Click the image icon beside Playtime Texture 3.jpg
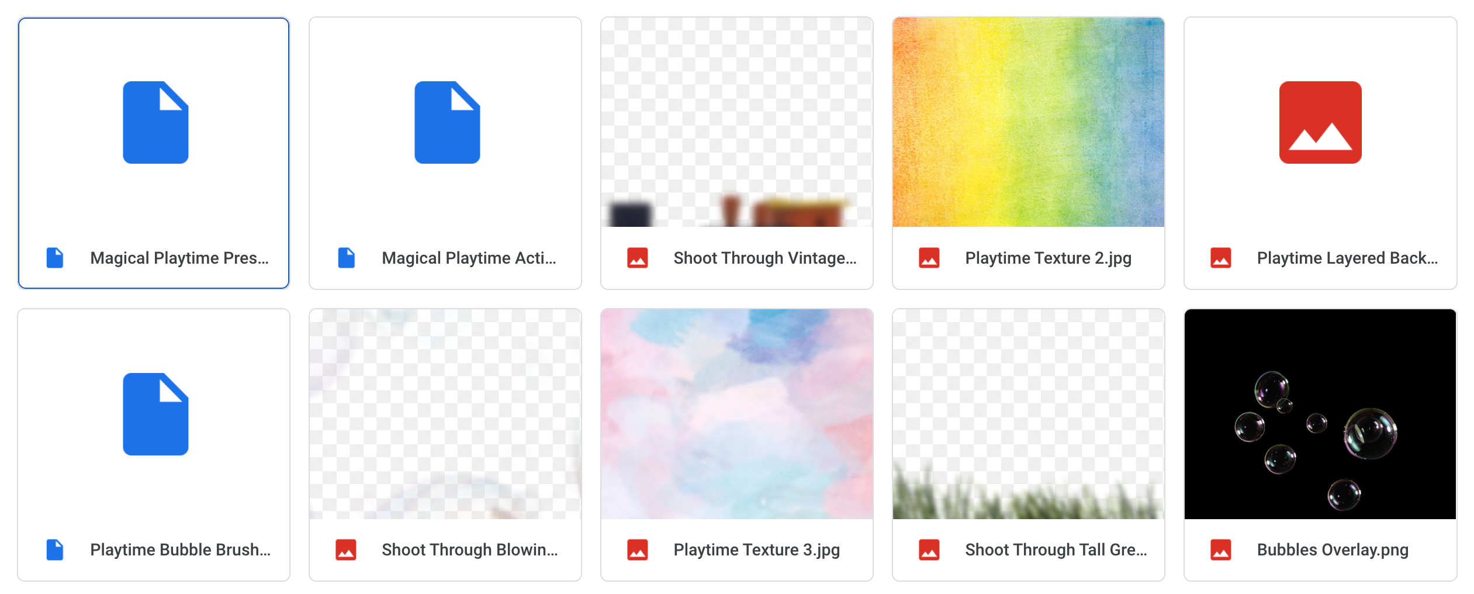Screen dimensions: 1474x594 point(638,550)
